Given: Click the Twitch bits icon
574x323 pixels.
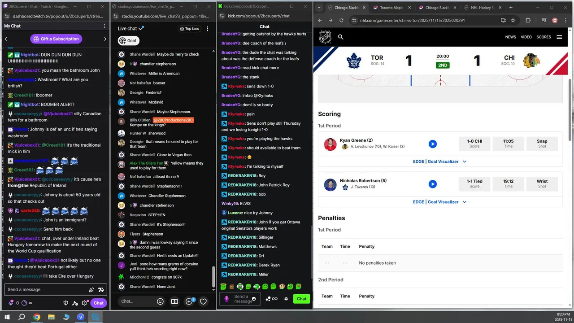Looking at the screenshot, I should click(x=10, y=303).
